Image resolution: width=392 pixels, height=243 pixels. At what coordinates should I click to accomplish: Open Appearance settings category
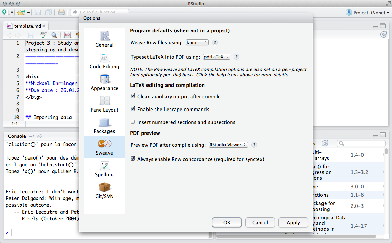click(104, 82)
